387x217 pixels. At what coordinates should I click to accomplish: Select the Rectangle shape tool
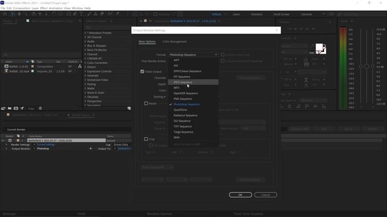pyautogui.click(x=68, y=14)
